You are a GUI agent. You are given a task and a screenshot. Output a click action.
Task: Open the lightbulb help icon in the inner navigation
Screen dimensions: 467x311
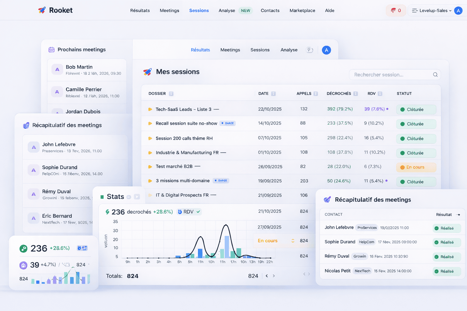coord(310,50)
